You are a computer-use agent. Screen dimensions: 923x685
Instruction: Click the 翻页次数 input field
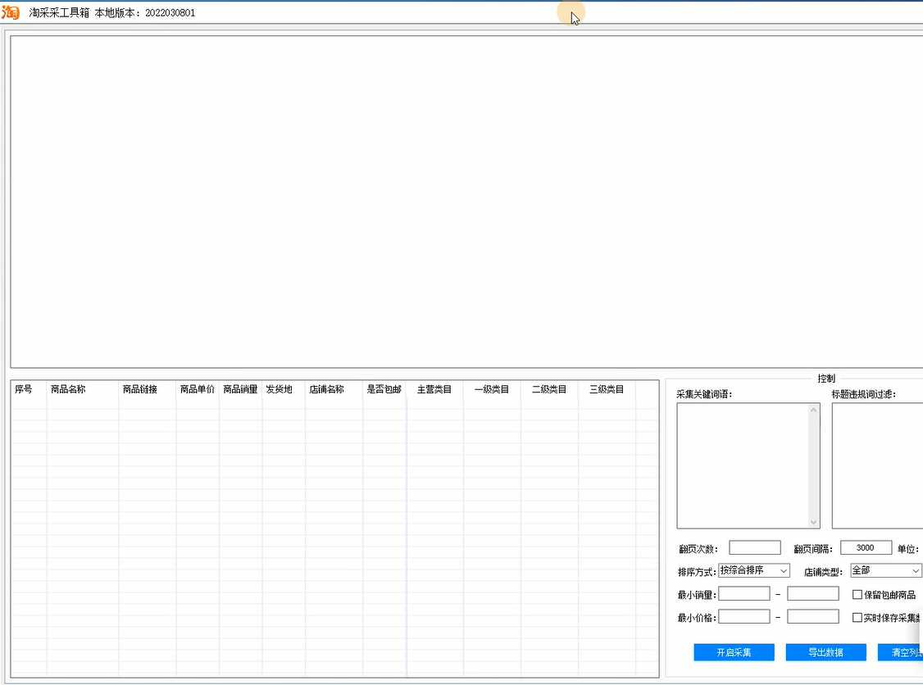(x=754, y=548)
